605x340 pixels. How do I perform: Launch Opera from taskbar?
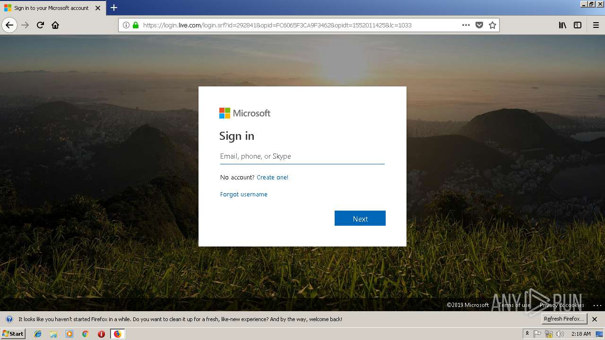tap(101, 334)
